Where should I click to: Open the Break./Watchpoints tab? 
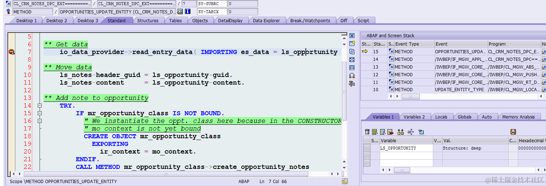(310, 21)
